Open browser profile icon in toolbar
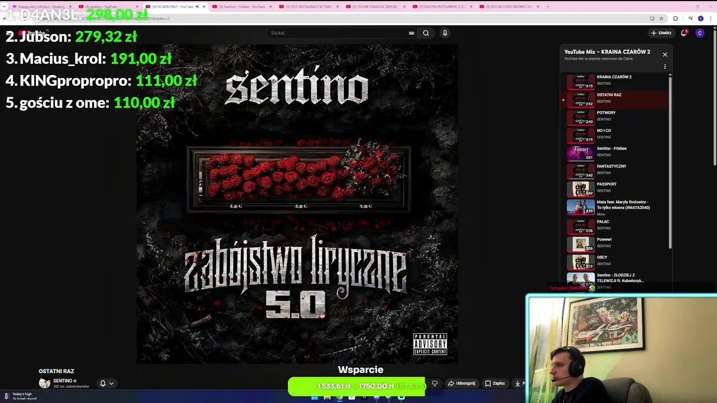The image size is (717, 403). (700, 18)
